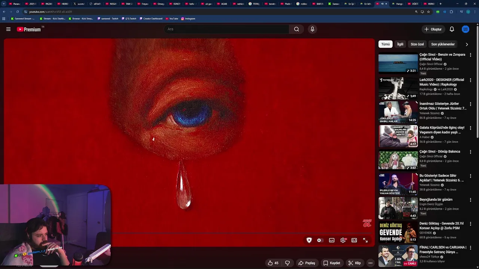The image size is (479, 269).
Task: Select the Size özel filter chip
Action: point(417,44)
